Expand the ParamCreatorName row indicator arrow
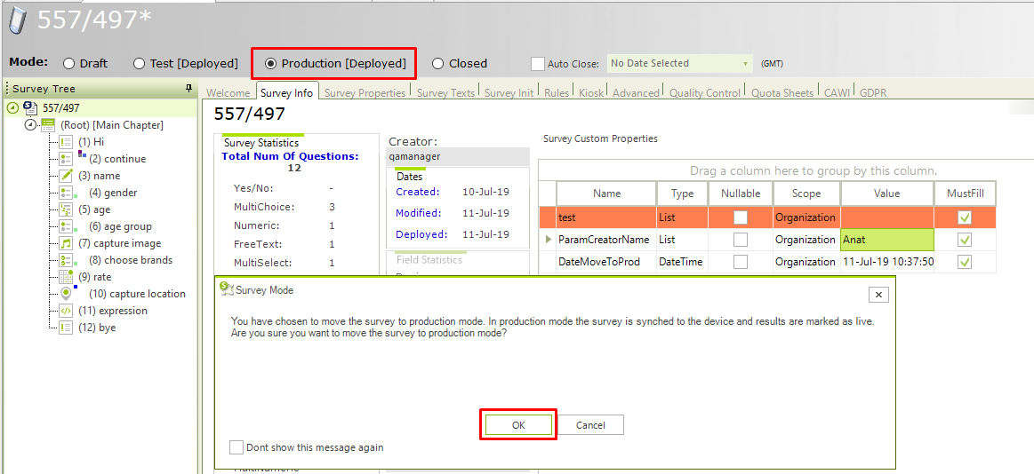The height and width of the screenshot is (474, 1034). click(x=548, y=240)
